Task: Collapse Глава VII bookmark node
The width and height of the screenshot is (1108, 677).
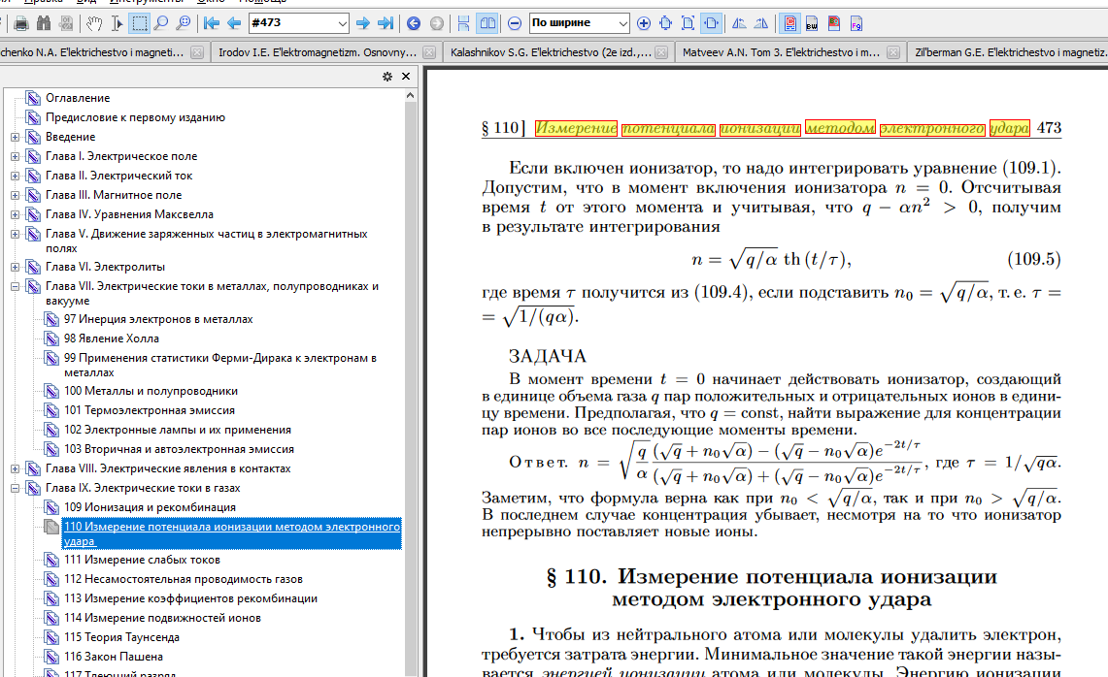Action: click(15, 287)
